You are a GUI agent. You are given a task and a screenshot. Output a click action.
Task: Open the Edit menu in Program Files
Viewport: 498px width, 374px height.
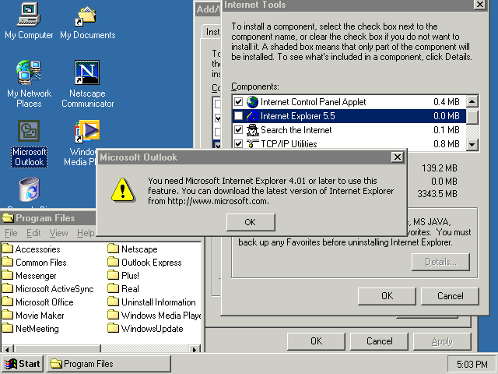point(33,233)
